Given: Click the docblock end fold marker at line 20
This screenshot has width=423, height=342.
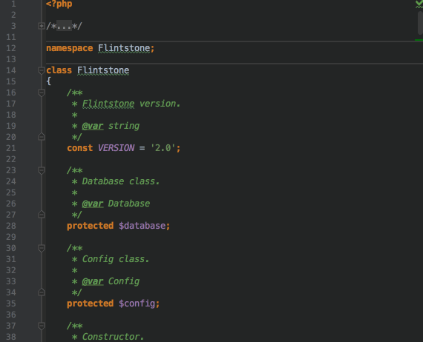Looking at the screenshot, I should tap(42, 137).
